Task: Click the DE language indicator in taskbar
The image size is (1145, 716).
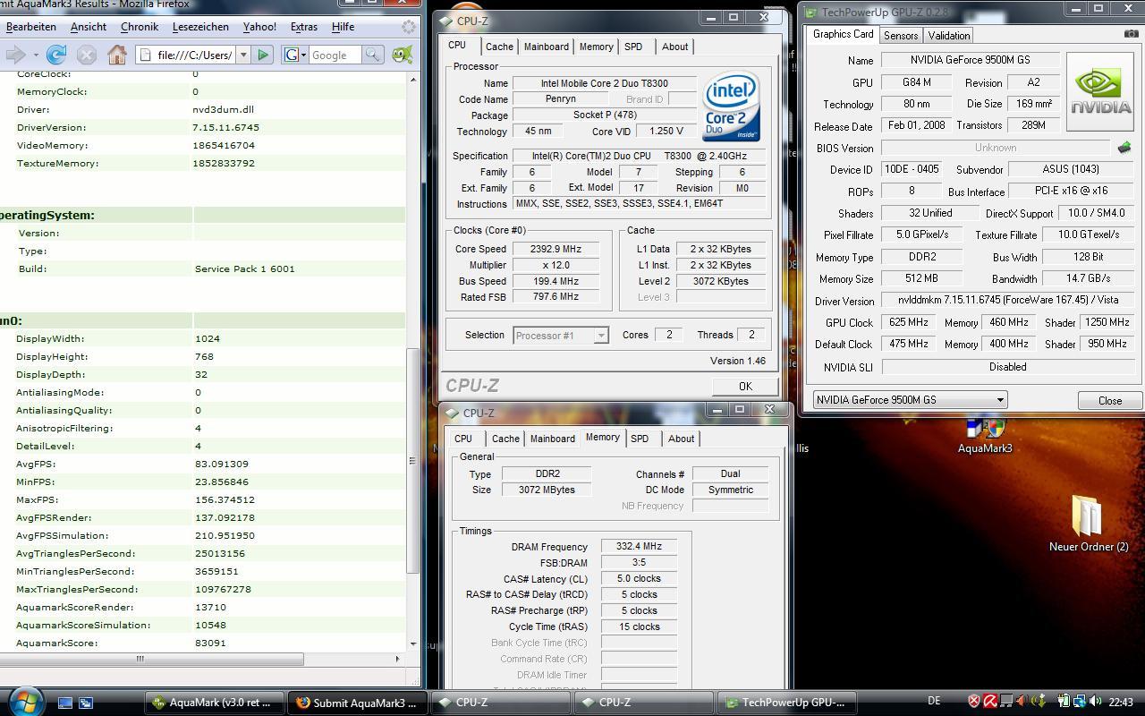Action: click(x=934, y=701)
